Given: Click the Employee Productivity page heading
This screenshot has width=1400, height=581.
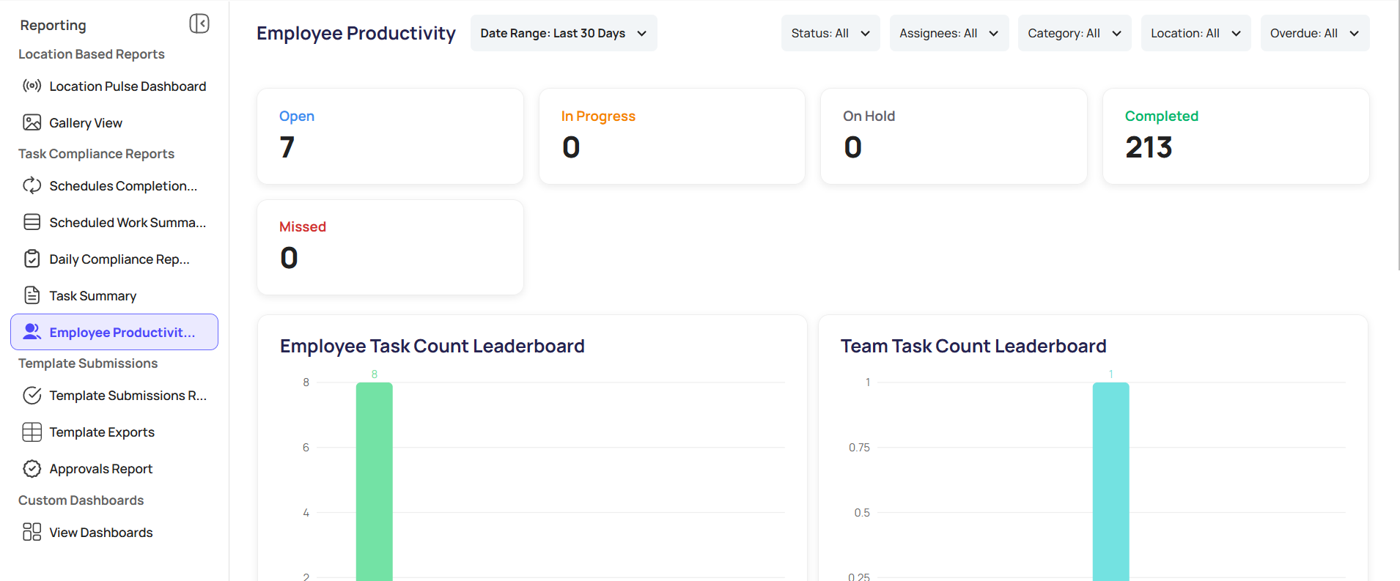Looking at the screenshot, I should 356,33.
